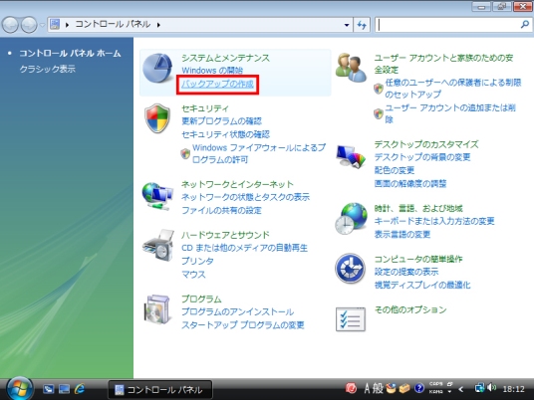Image resolution: width=534 pixels, height=400 pixels.
Task: Expand the arrow after コントロール パネル breadcrumb
Action: tap(158, 25)
